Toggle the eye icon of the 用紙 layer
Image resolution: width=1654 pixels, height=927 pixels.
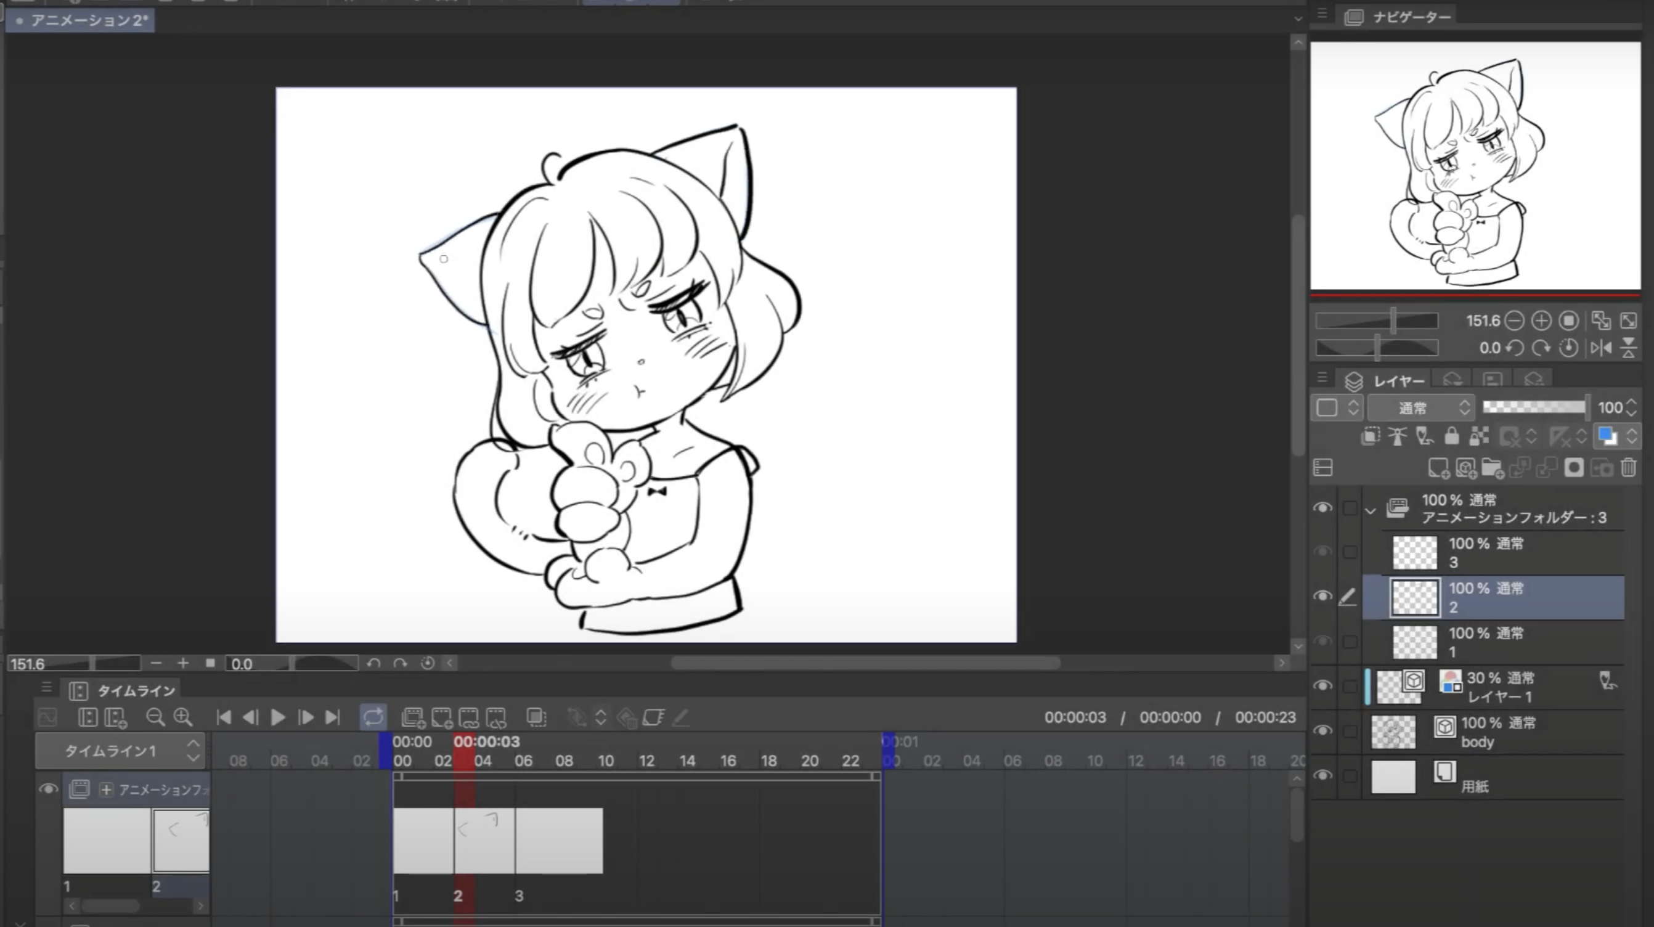pyautogui.click(x=1322, y=775)
